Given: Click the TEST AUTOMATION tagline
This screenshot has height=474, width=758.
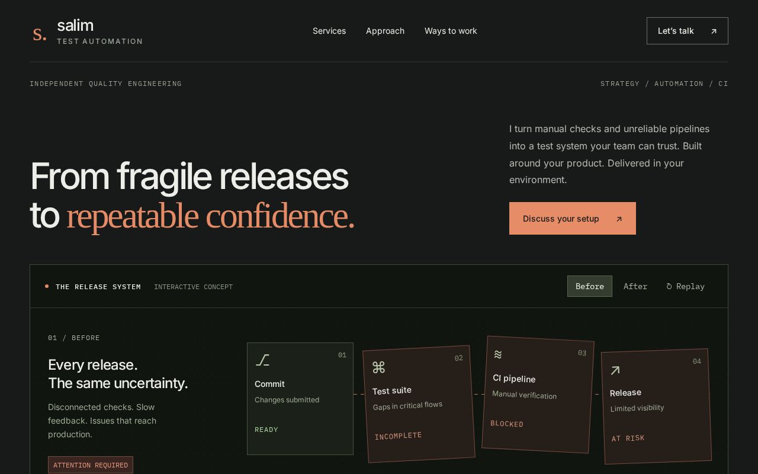Looking at the screenshot, I should click(100, 41).
